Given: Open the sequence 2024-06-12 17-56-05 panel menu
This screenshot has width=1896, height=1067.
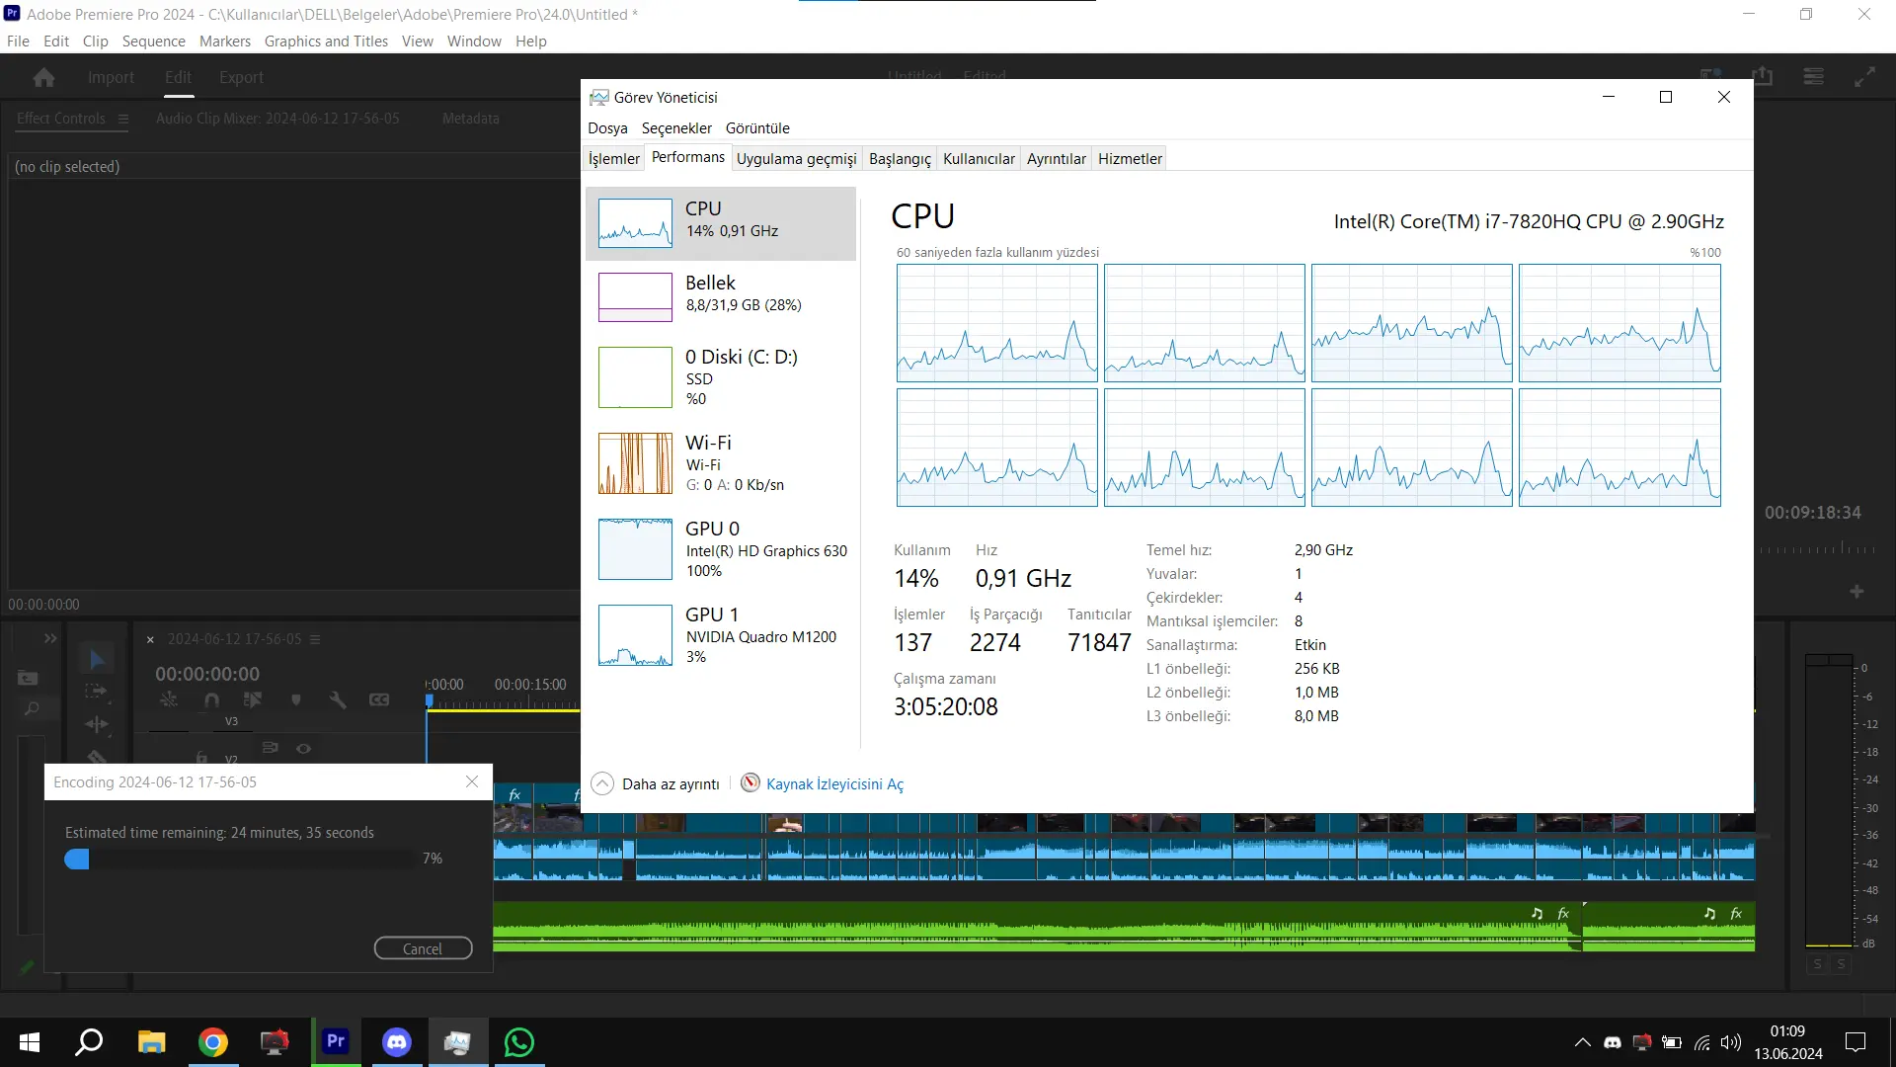Looking at the screenshot, I should coord(315,639).
